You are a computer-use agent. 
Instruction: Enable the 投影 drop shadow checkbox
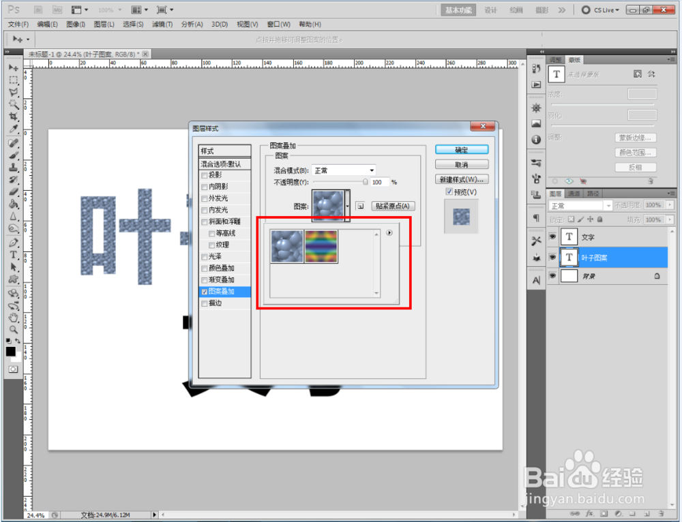point(205,176)
